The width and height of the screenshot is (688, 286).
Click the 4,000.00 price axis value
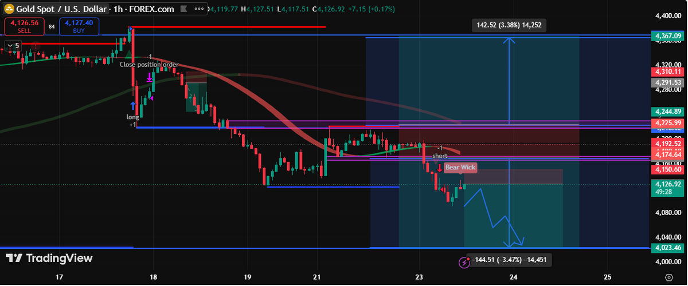click(x=667, y=261)
